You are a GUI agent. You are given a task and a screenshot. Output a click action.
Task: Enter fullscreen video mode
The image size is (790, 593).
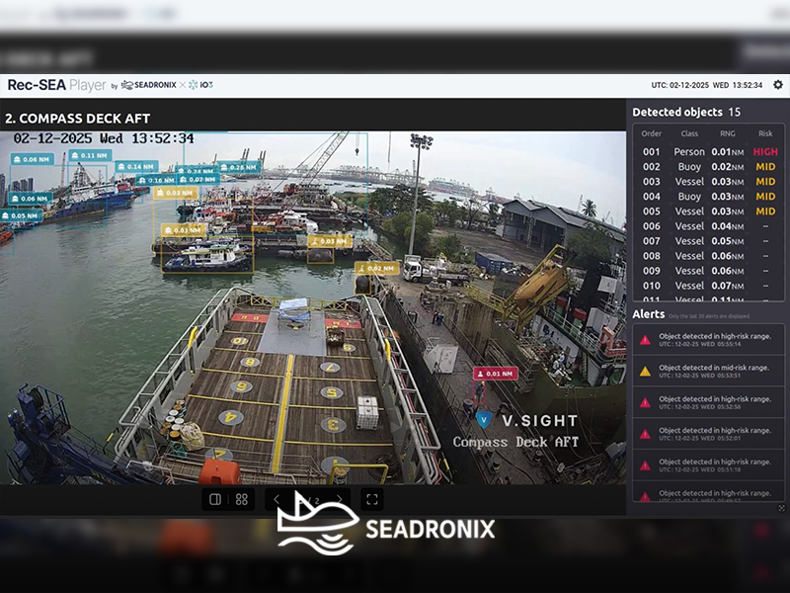(372, 499)
